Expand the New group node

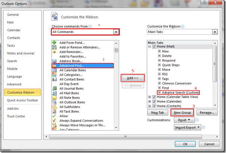(x=159, y=51)
